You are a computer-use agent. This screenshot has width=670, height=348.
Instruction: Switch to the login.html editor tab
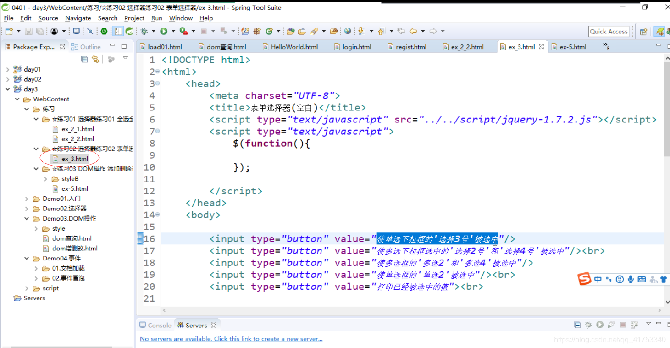pyautogui.click(x=352, y=47)
